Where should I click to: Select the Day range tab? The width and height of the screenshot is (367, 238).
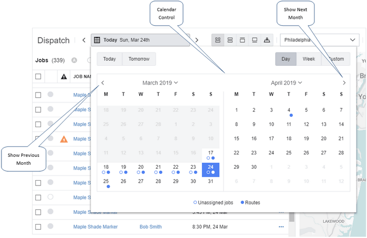286,59
